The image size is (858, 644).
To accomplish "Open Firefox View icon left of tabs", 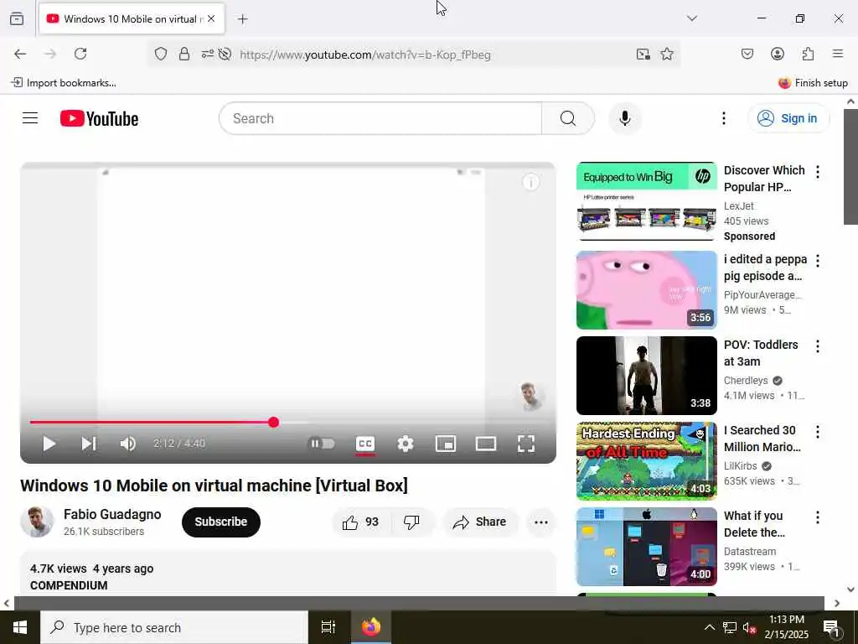I will tap(17, 18).
